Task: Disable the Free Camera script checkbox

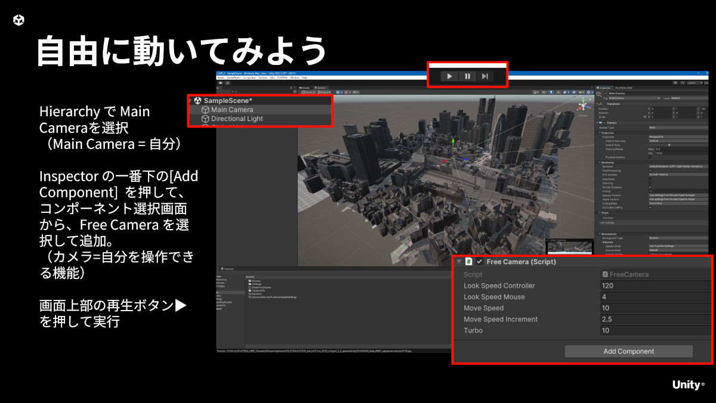Action: tap(479, 262)
